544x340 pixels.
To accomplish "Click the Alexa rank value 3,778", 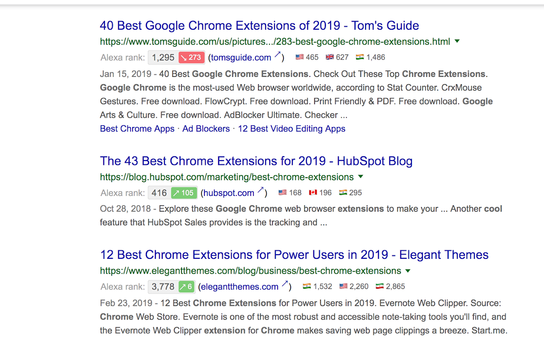I will coord(163,287).
